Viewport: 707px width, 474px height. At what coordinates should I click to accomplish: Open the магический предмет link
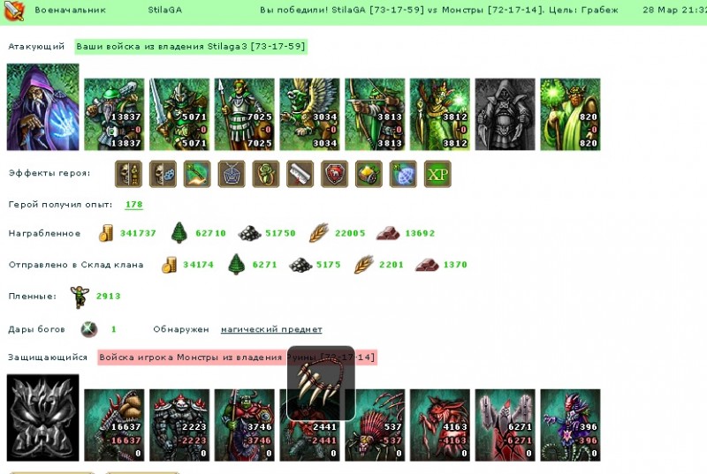click(x=271, y=329)
